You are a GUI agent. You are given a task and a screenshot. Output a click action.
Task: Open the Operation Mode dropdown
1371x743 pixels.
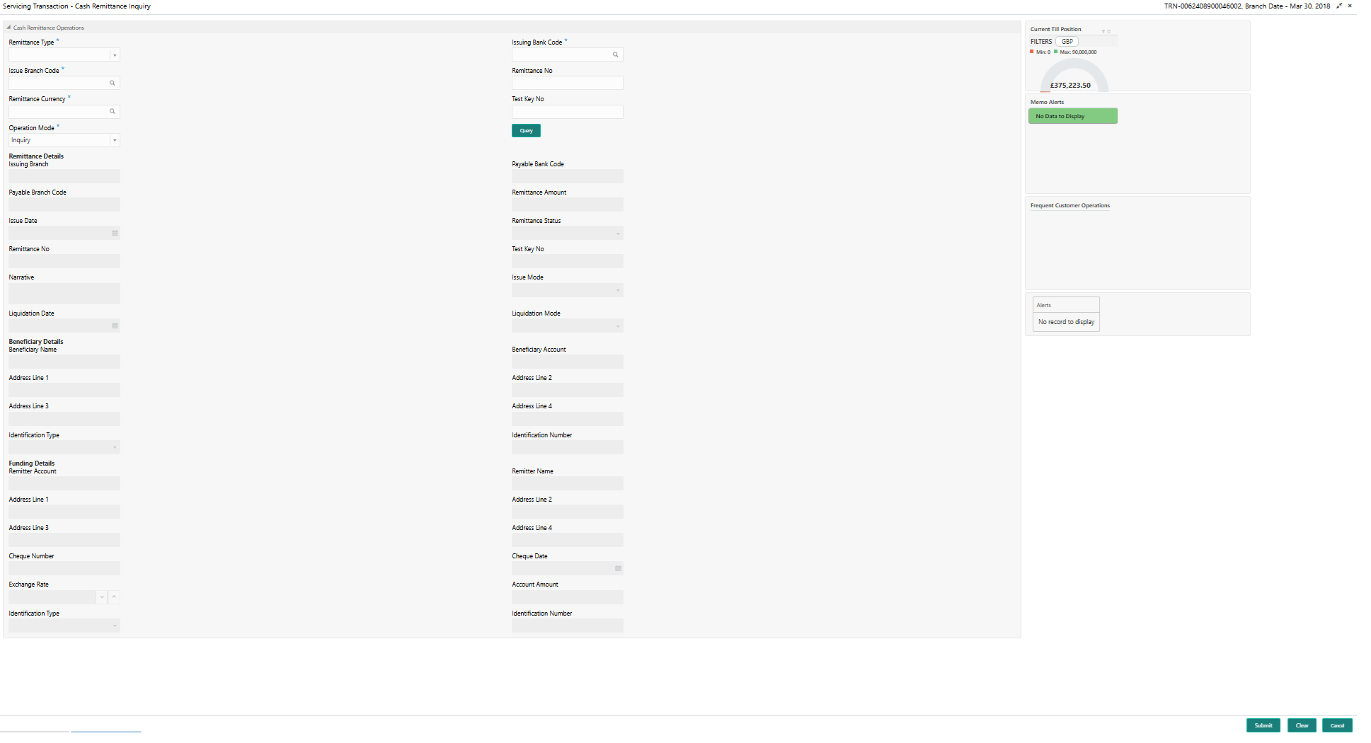115,141
